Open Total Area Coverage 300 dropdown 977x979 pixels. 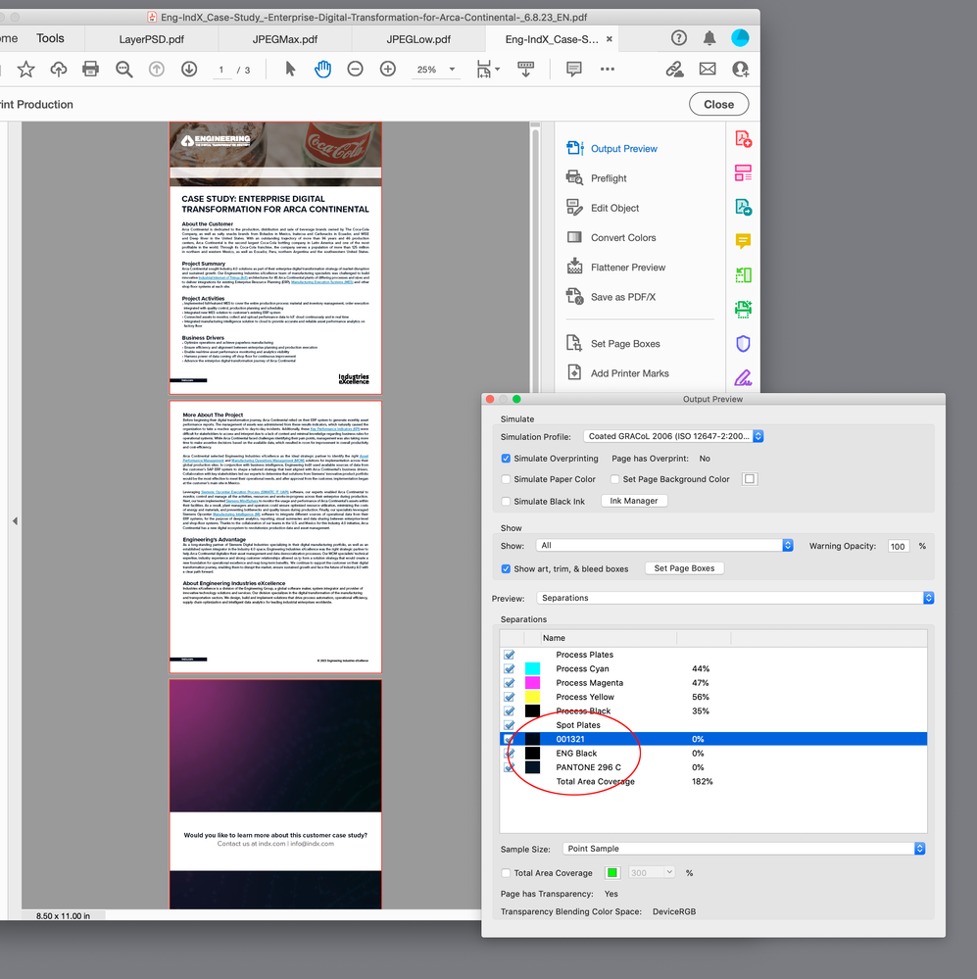point(652,872)
